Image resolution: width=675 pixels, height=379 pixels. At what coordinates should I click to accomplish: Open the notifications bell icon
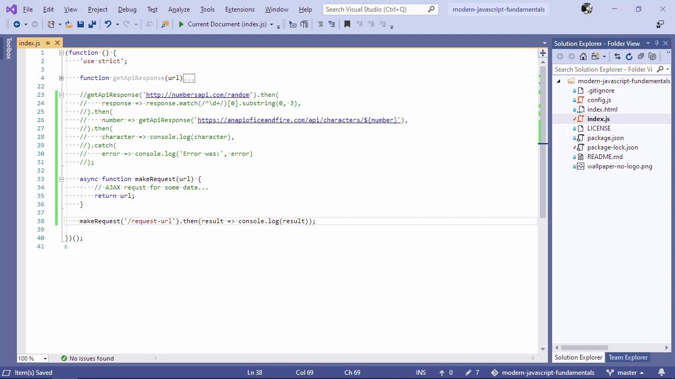pyautogui.click(x=661, y=373)
